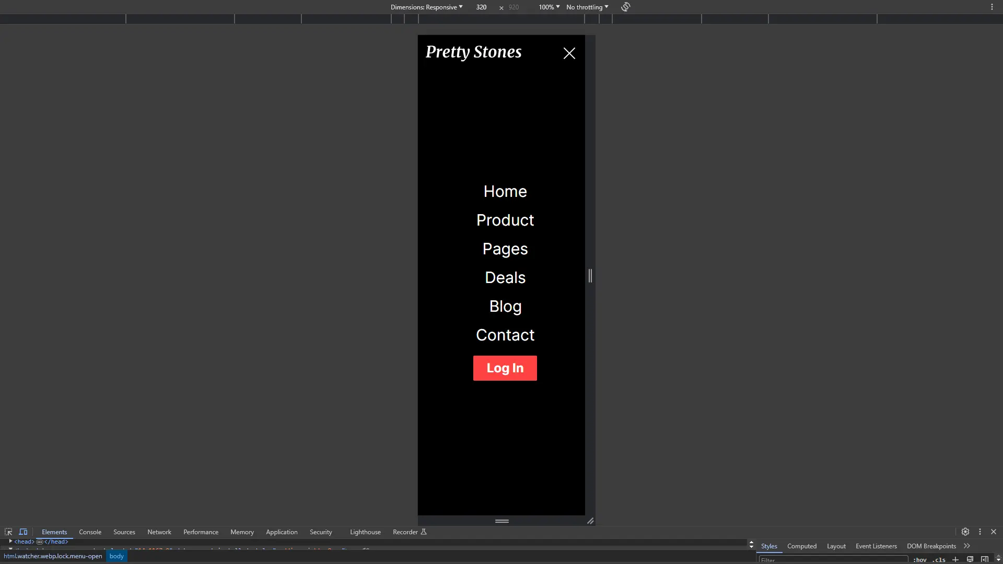Open the Network tab in DevTools
The width and height of the screenshot is (1003, 564).
[x=159, y=532]
